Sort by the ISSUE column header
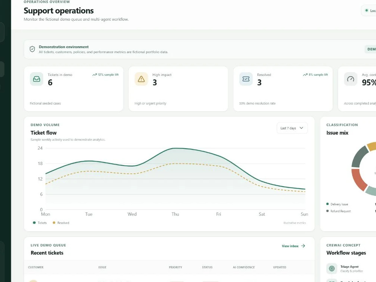 (102, 267)
